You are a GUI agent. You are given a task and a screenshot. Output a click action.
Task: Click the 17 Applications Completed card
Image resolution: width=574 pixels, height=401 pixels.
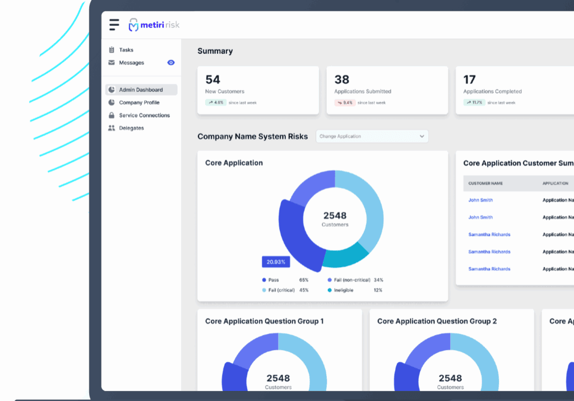click(515, 90)
